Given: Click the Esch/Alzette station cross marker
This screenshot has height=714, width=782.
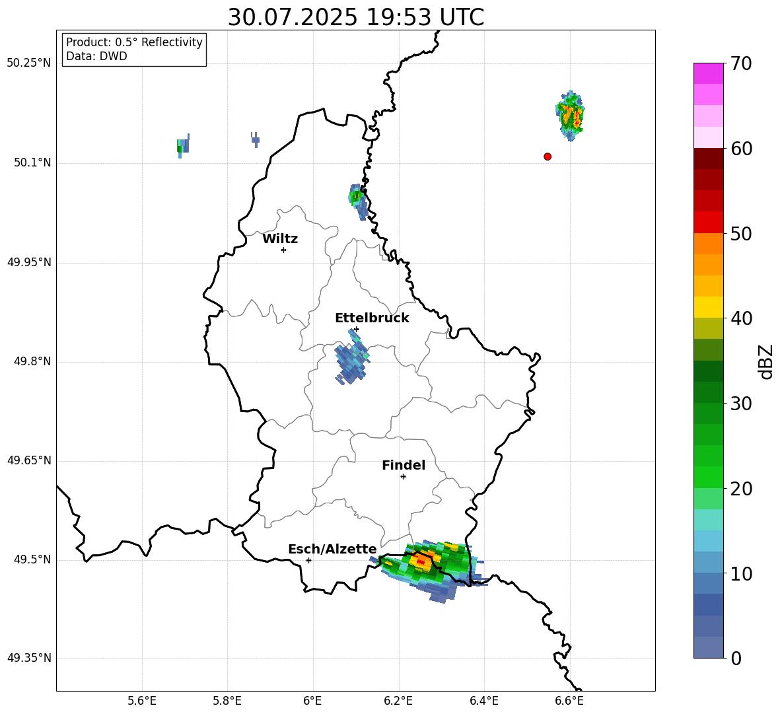Looking at the screenshot, I should click(x=308, y=560).
